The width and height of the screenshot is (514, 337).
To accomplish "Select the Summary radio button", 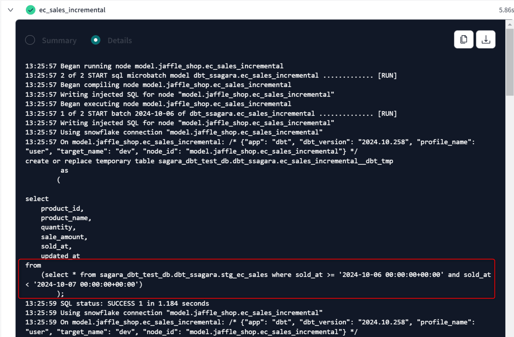I will pyautogui.click(x=30, y=40).
